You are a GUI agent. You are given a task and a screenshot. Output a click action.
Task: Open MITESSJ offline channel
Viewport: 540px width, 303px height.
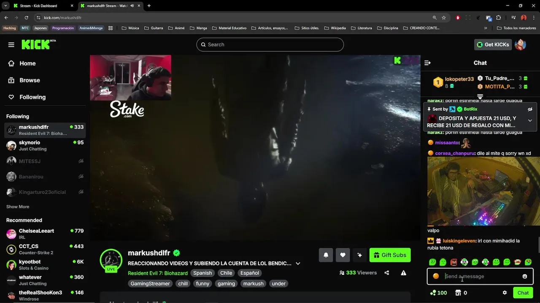click(45, 161)
